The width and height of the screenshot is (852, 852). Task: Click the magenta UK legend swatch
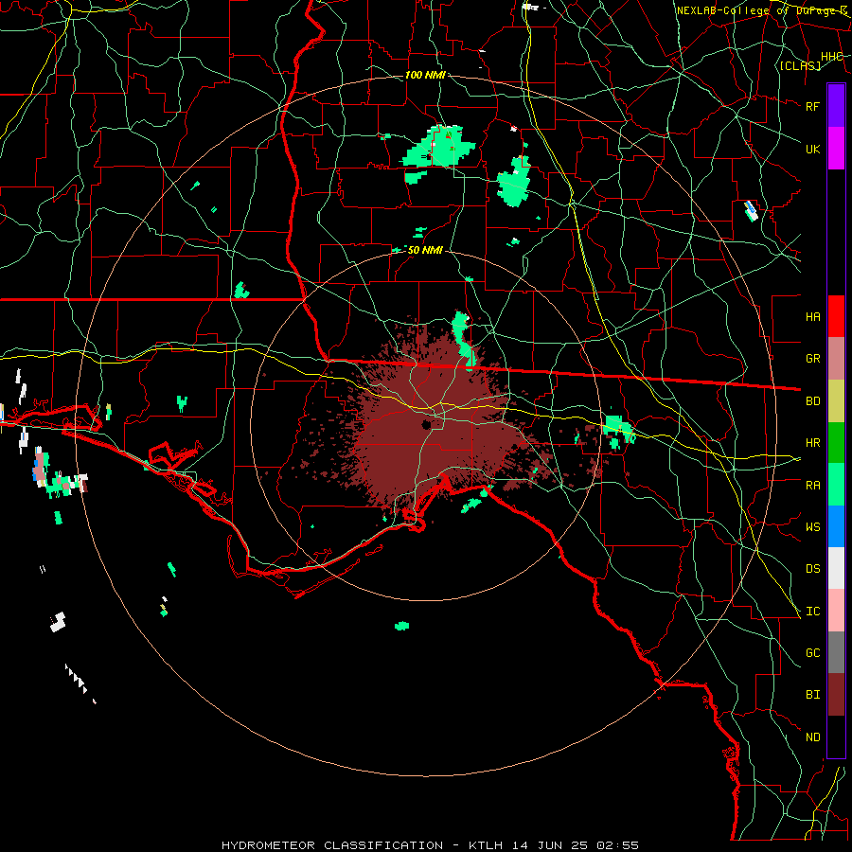836,149
